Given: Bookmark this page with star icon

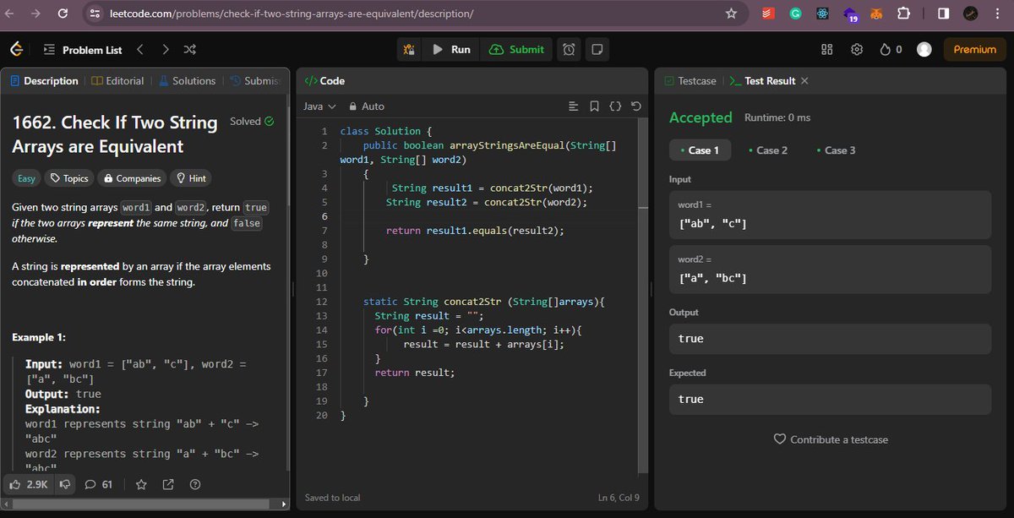Looking at the screenshot, I should 732,14.
